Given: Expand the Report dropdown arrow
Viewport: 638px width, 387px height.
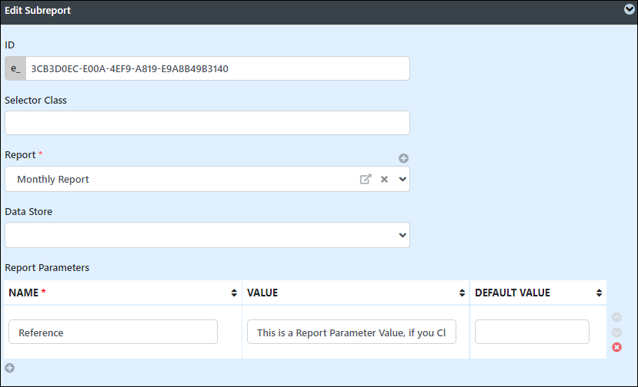Looking at the screenshot, I should click(403, 179).
